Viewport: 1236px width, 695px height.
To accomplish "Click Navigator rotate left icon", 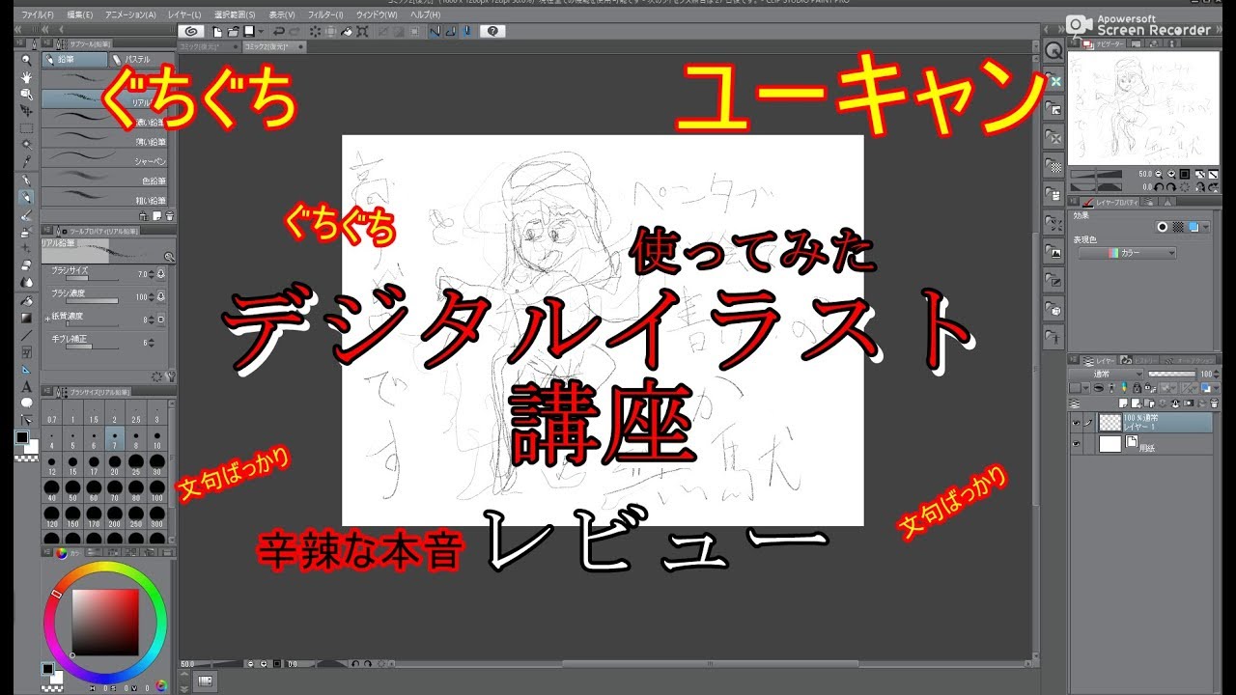I will 1158,187.
